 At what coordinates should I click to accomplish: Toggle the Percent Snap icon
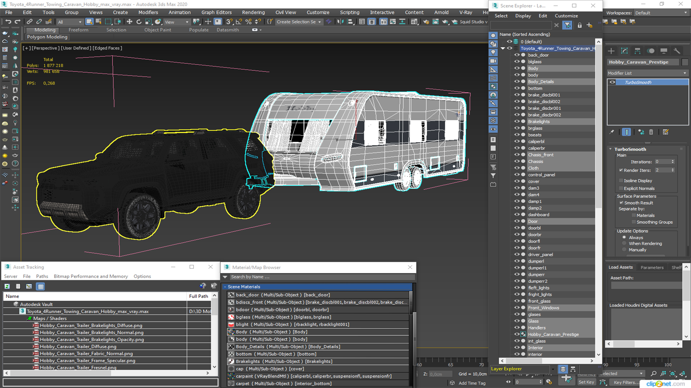pyautogui.click(x=248, y=22)
